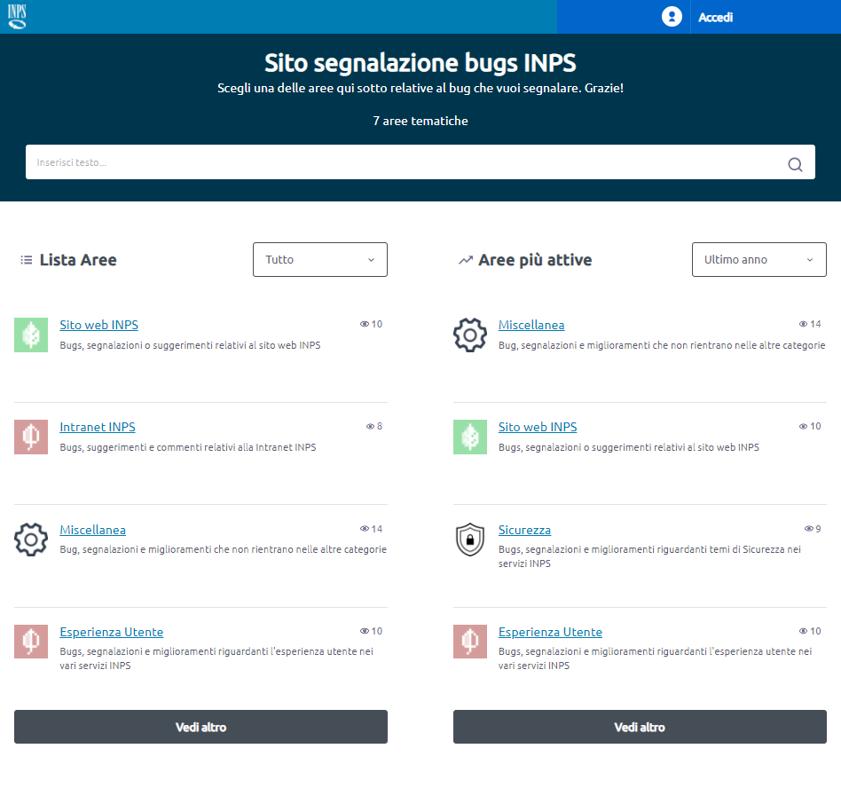
Task: Click views eye icon showing 9 on Sicurezza
Action: tap(809, 529)
